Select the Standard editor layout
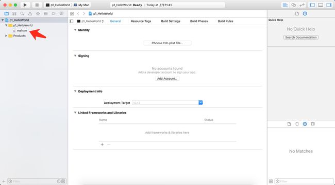335x185 pixels. point(285,5)
